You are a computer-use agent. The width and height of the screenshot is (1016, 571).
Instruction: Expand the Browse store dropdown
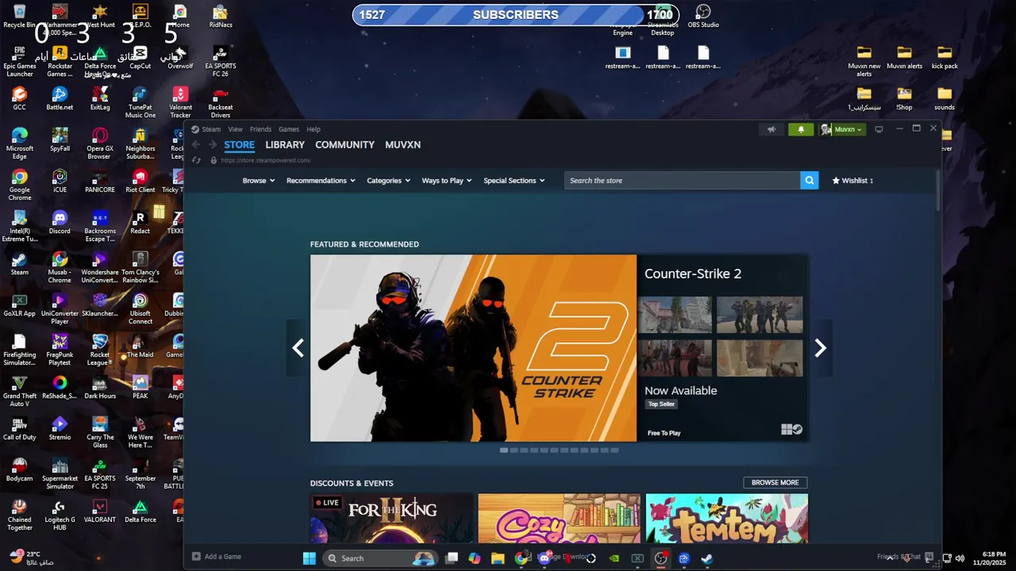pos(258,180)
